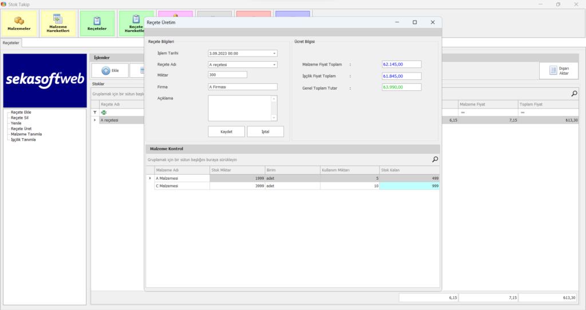The height and width of the screenshot is (310, 586).
Task: Select the Reçeteler toolbar button
Action: (97, 23)
